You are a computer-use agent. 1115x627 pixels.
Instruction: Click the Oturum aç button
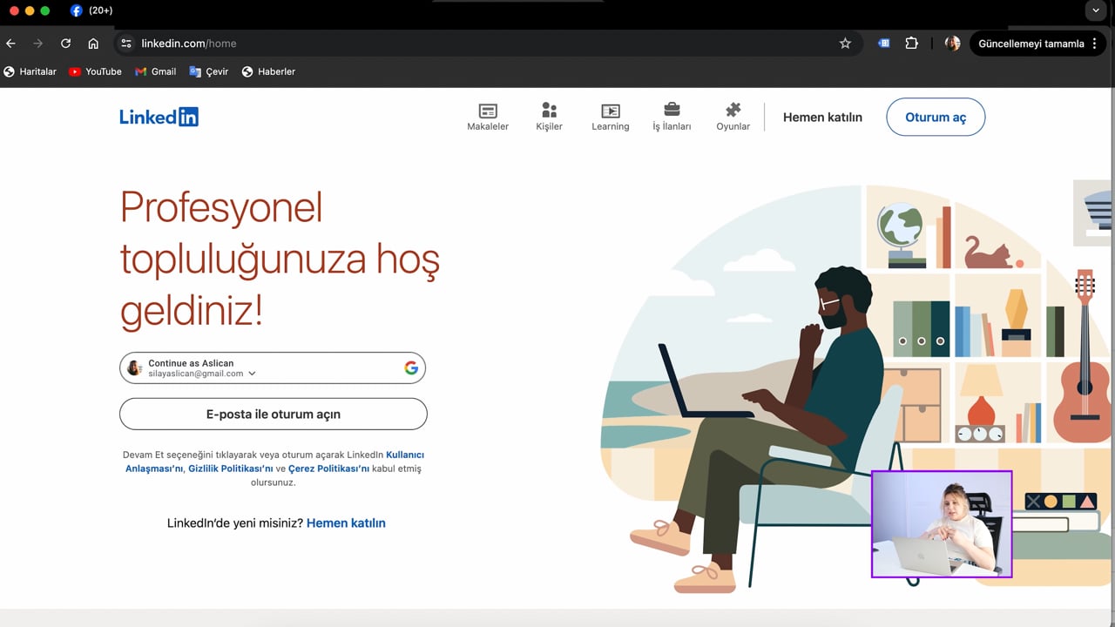pyautogui.click(x=936, y=117)
